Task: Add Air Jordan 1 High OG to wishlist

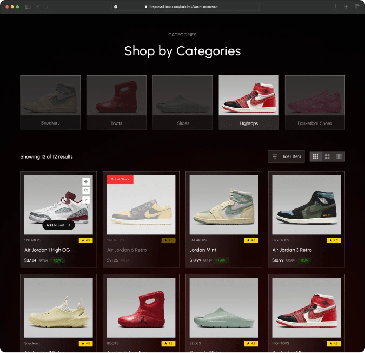Action: (x=86, y=191)
